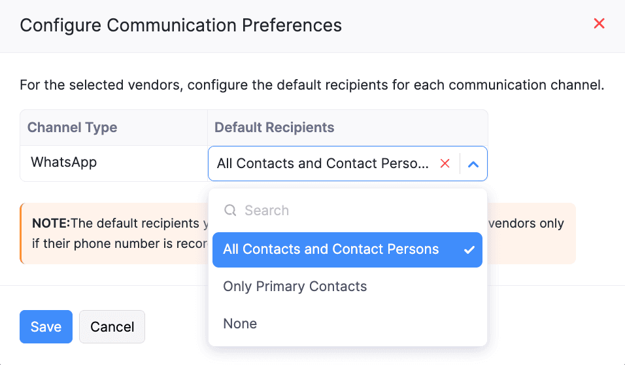The height and width of the screenshot is (365, 625).
Task: Collapse the Default Recipients dropdown chevron
Action: pyautogui.click(x=474, y=164)
